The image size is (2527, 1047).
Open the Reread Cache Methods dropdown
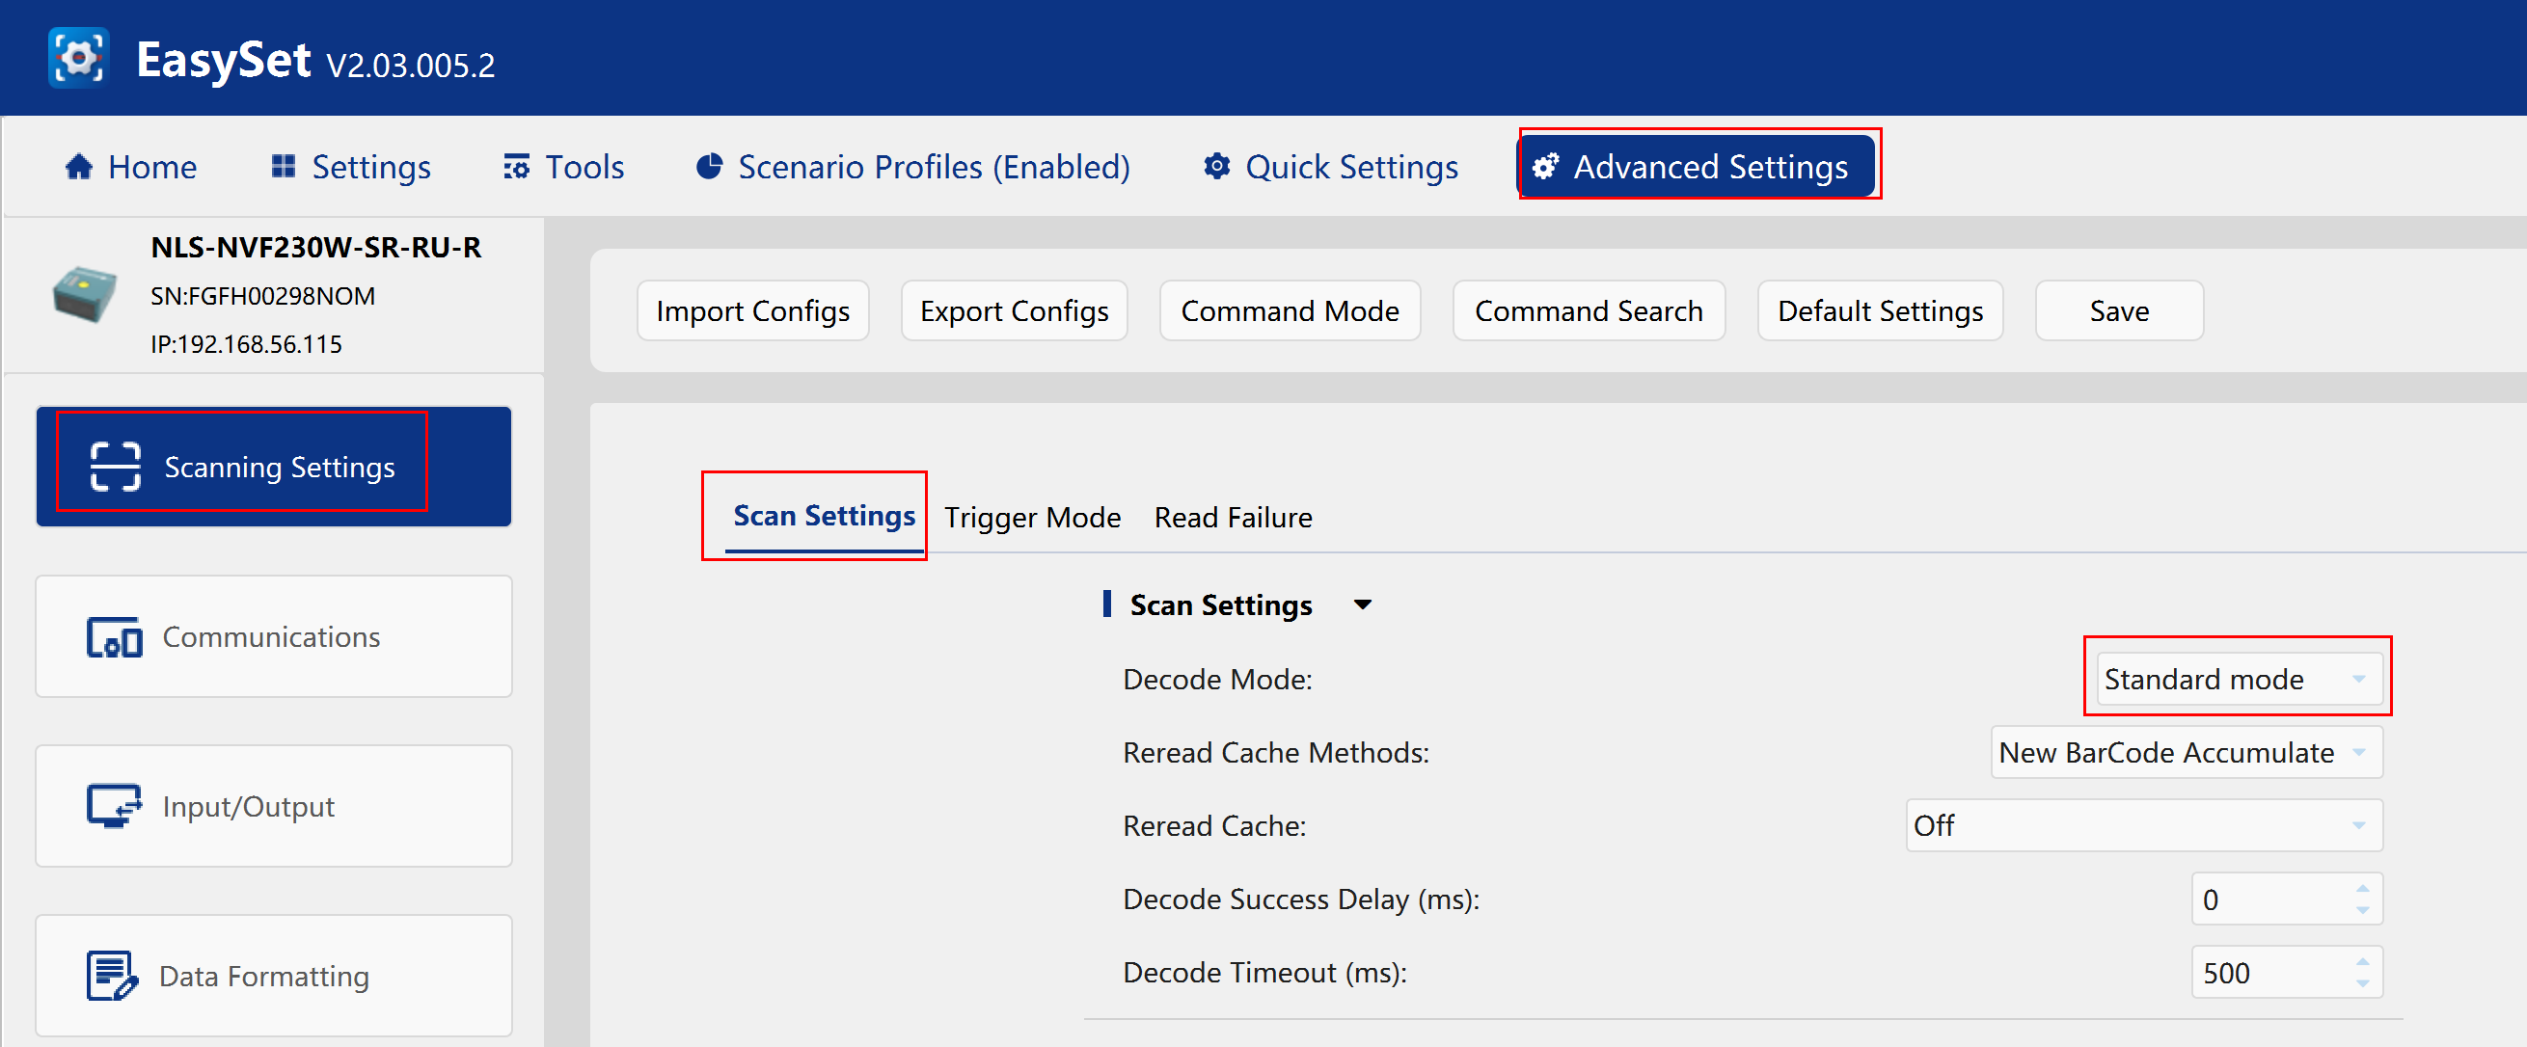click(x=2187, y=752)
